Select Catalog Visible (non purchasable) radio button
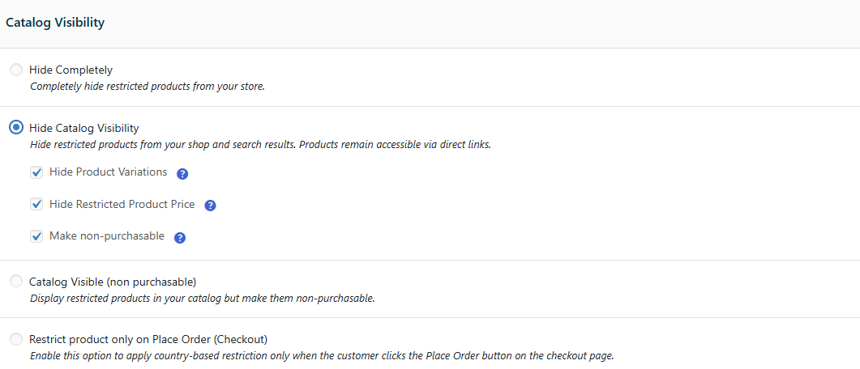Screen dimensions: 860x369 (16, 282)
